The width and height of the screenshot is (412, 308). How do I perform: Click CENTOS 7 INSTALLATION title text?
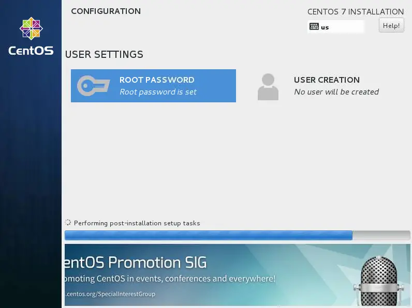[x=355, y=11]
